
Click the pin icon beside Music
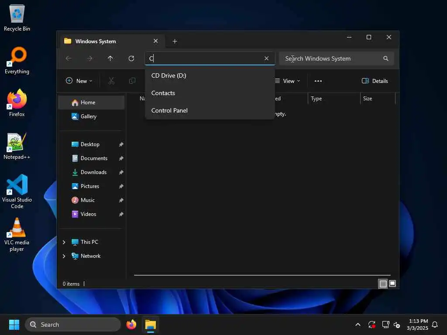121,200
